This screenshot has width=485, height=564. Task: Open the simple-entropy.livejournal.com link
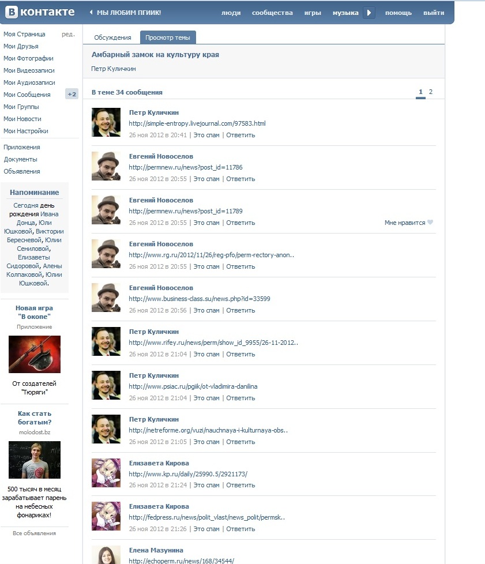[x=197, y=123]
